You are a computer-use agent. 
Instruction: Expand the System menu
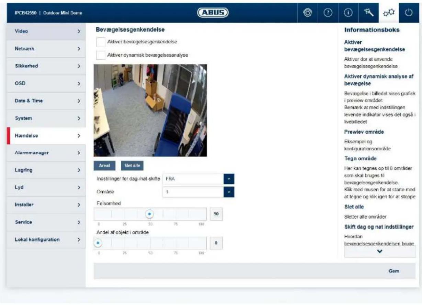[x=46, y=118]
